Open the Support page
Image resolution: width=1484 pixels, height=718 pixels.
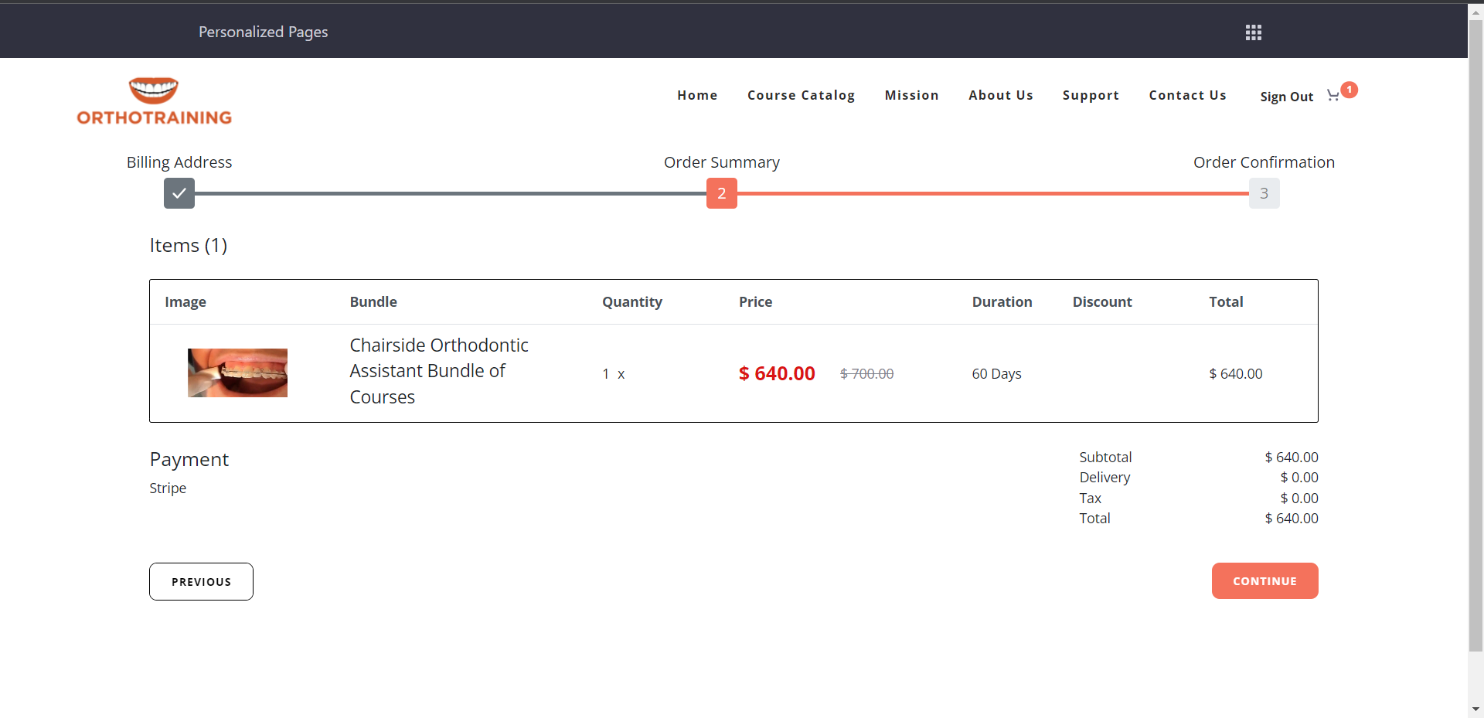1091,95
